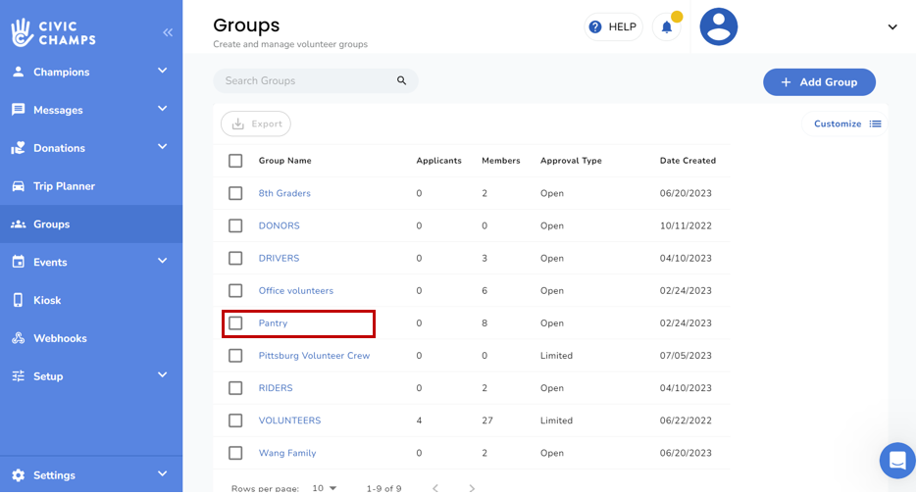
Task: Open the Pittsburg Volunteer Crew group
Action: point(314,356)
